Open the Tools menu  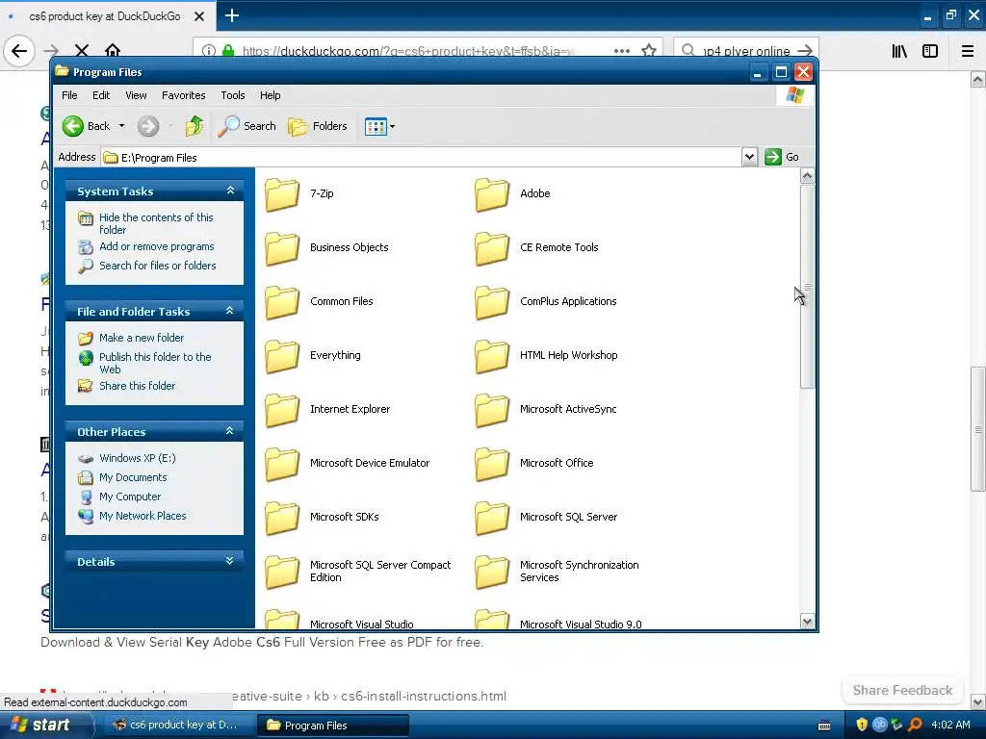click(x=233, y=95)
